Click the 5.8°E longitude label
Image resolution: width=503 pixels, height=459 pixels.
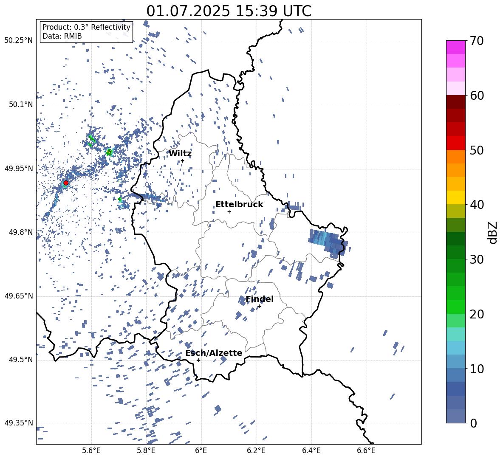click(x=146, y=451)
